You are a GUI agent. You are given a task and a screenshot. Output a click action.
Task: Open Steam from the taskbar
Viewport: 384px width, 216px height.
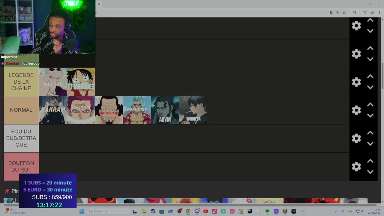click(153, 211)
